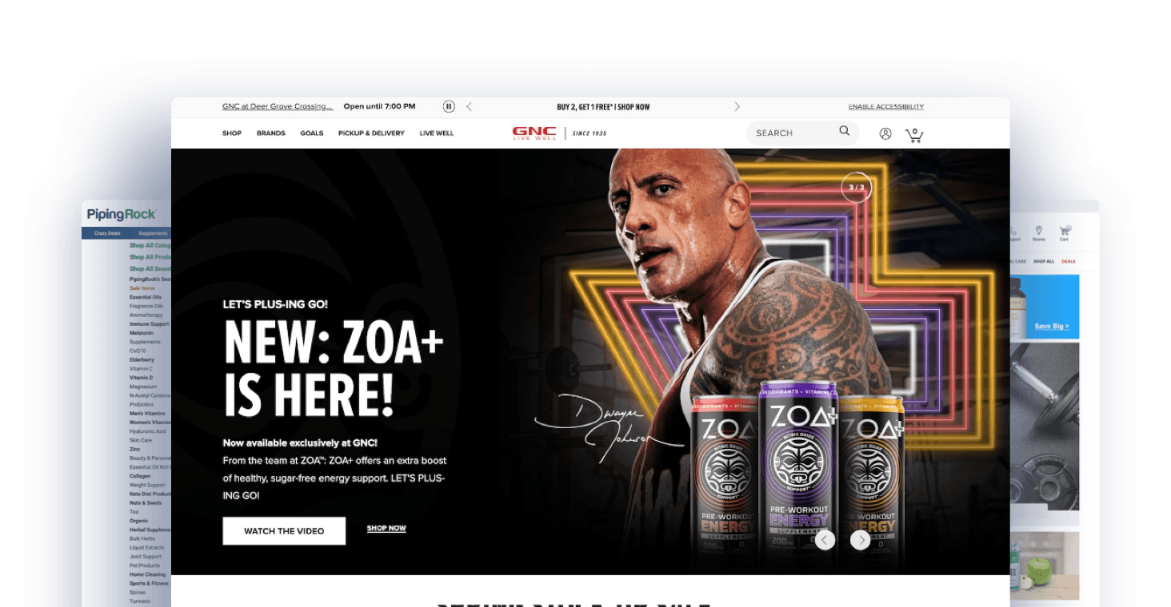Viewport: 1171px width, 607px height.
Task: Expand Pickup & Delivery menu
Action: coord(371,133)
